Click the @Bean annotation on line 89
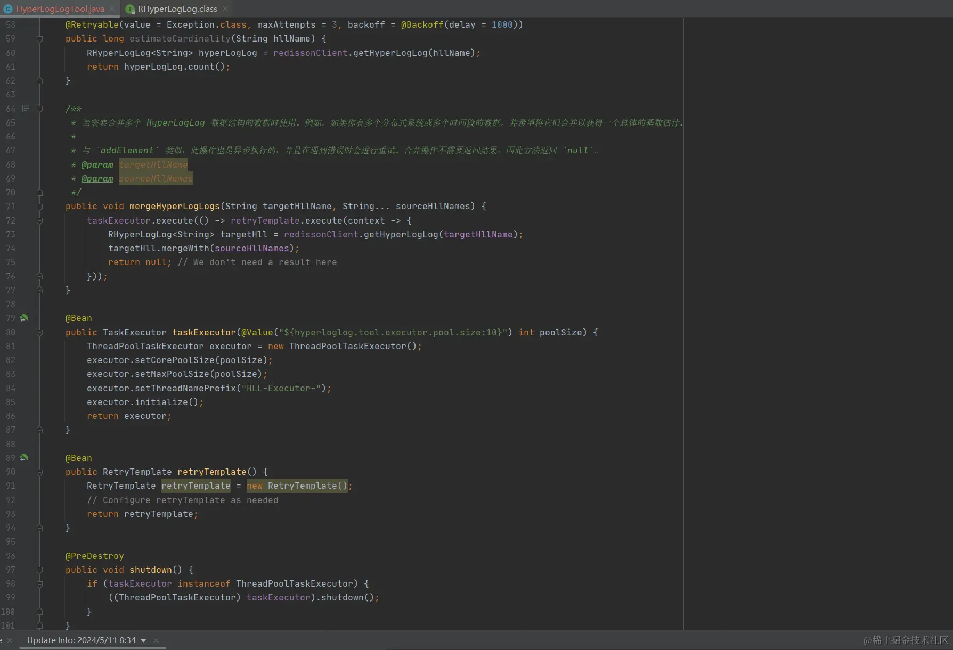 [x=78, y=458]
